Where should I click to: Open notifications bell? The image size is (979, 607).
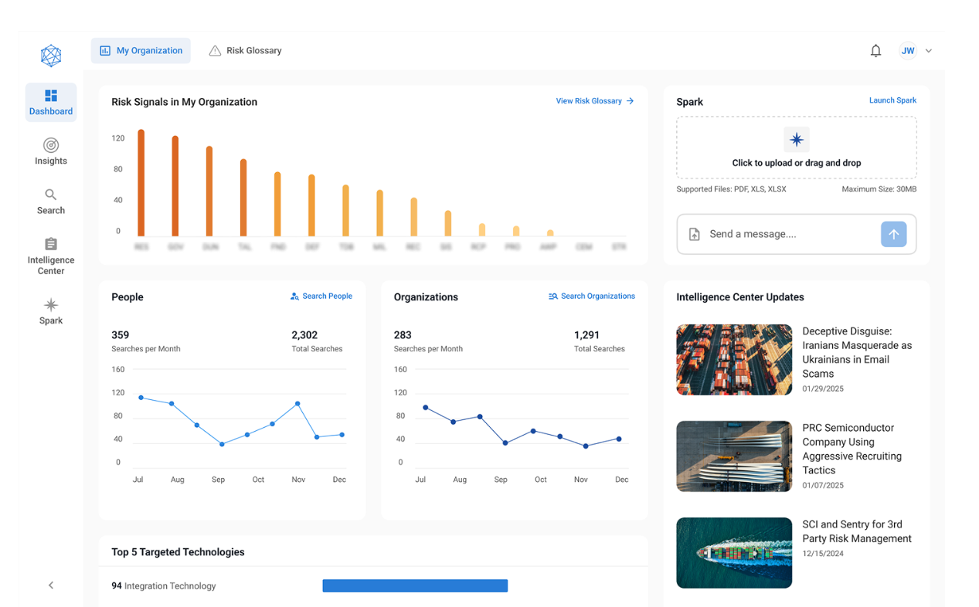[875, 51]
